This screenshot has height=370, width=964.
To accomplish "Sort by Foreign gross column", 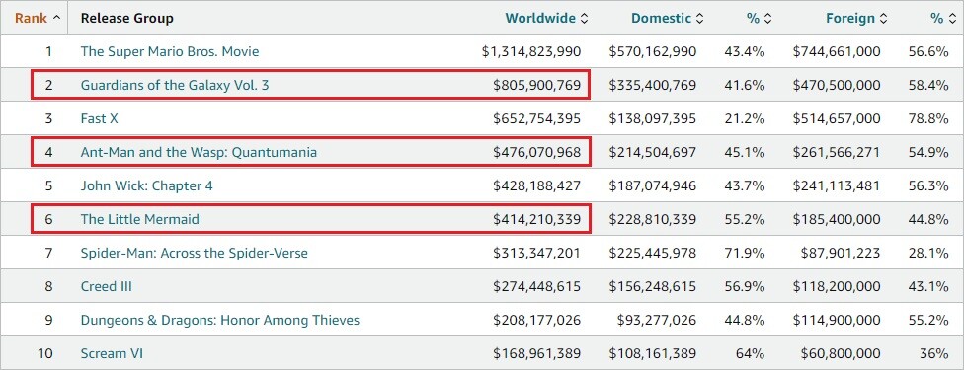I will point(856,19).
